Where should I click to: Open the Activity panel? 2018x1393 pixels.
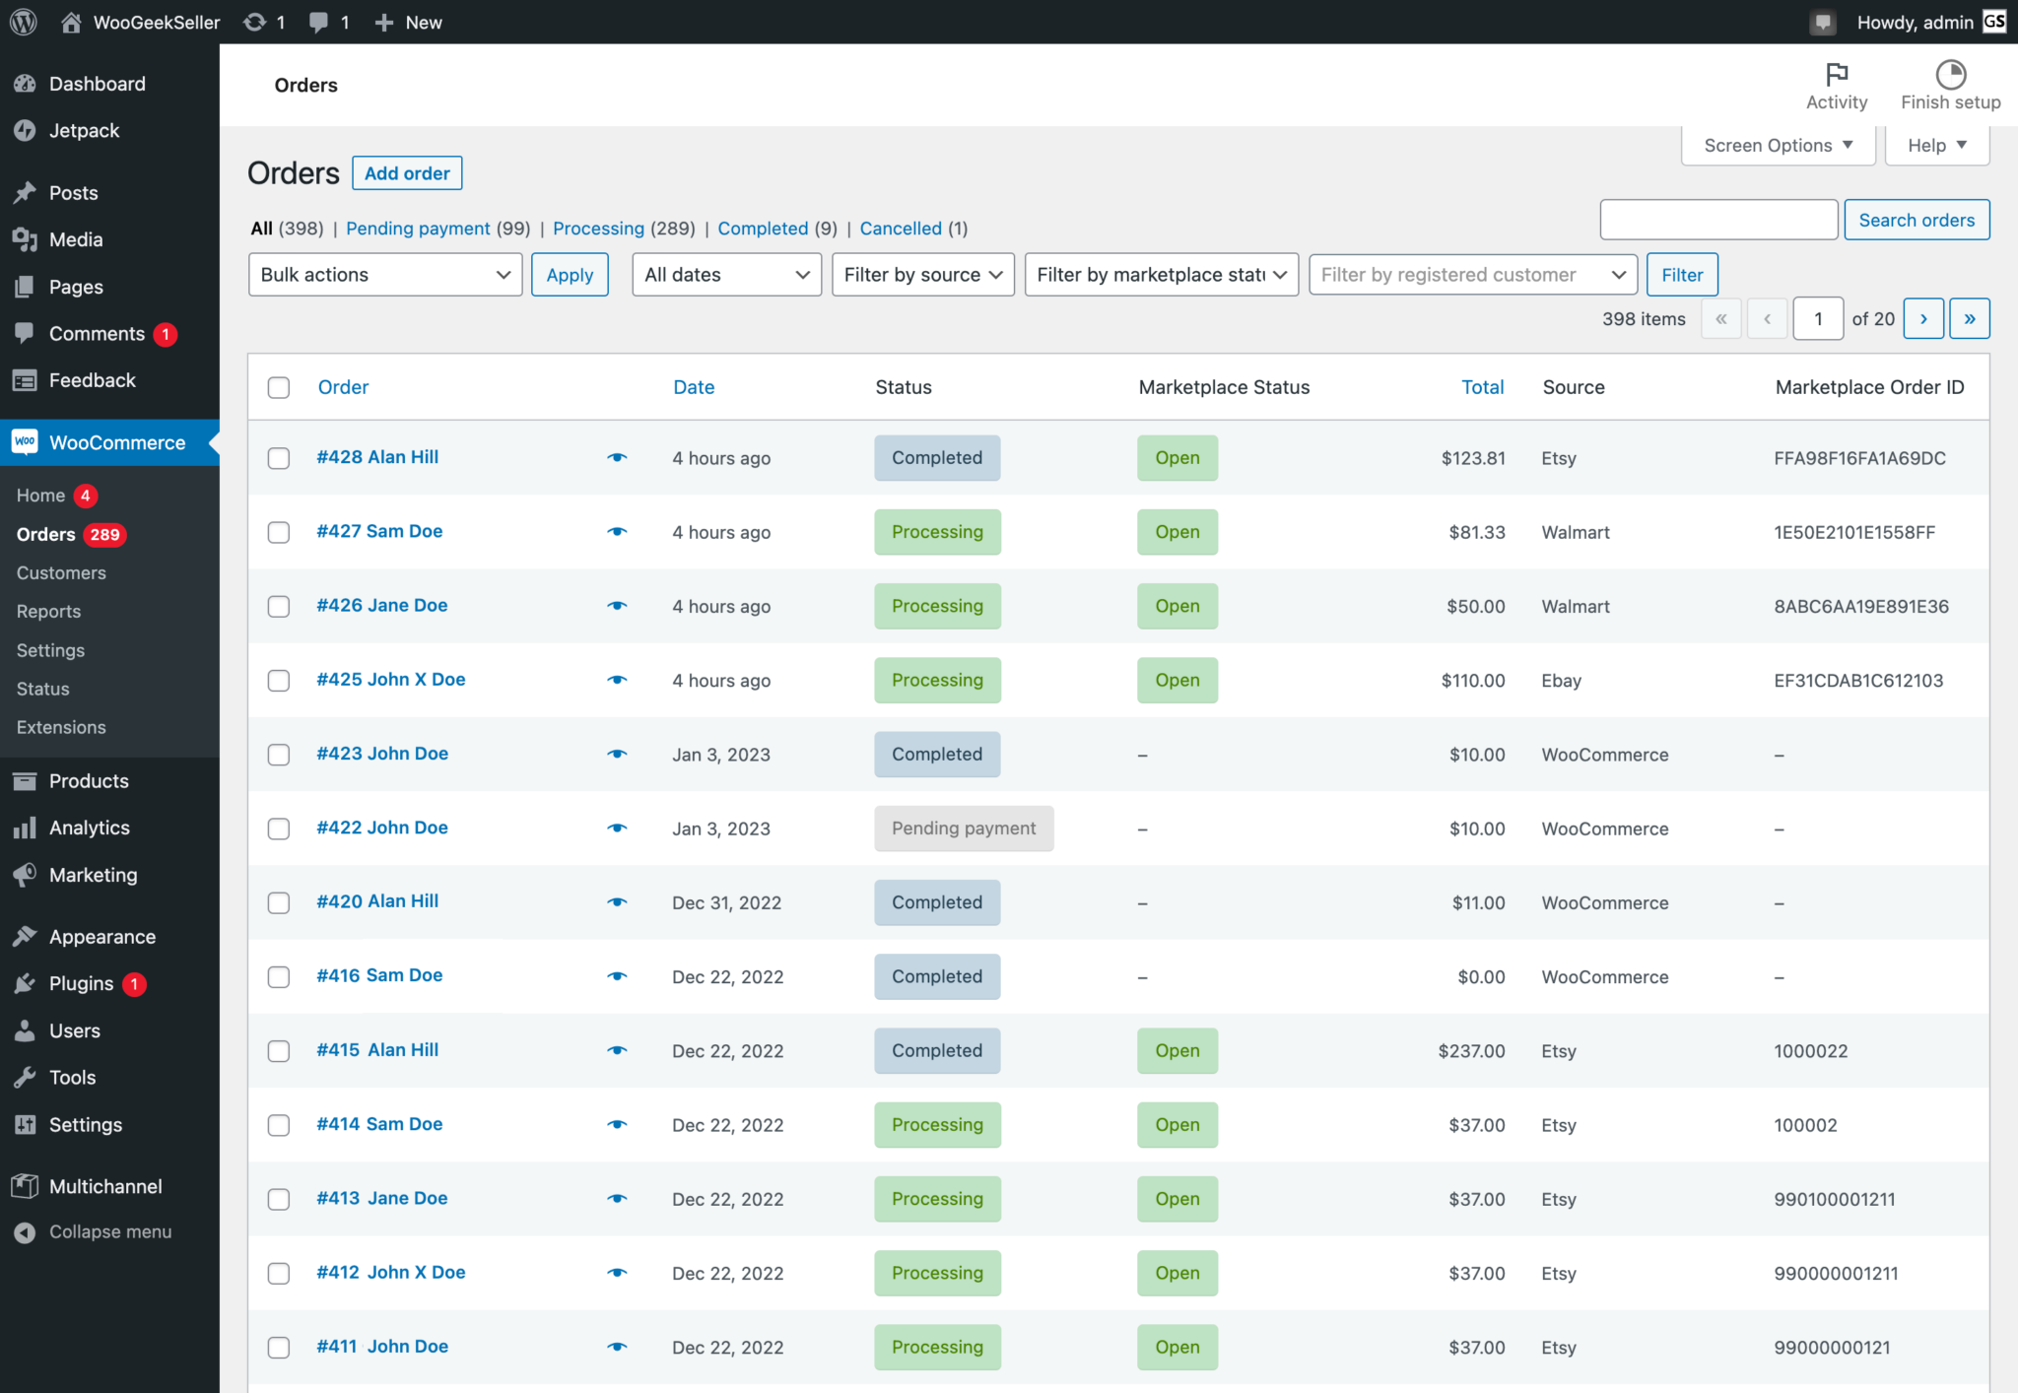pyautogui.click(x=1836, y=85)
